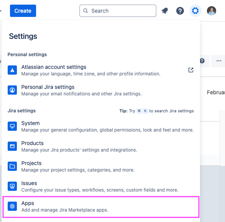Viewport: 225px width, 222px height.
Task: Open Products settings
Action: (101, 146)
